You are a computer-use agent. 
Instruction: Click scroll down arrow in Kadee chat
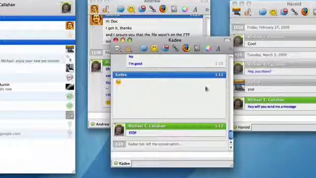[x=231, y=147]
